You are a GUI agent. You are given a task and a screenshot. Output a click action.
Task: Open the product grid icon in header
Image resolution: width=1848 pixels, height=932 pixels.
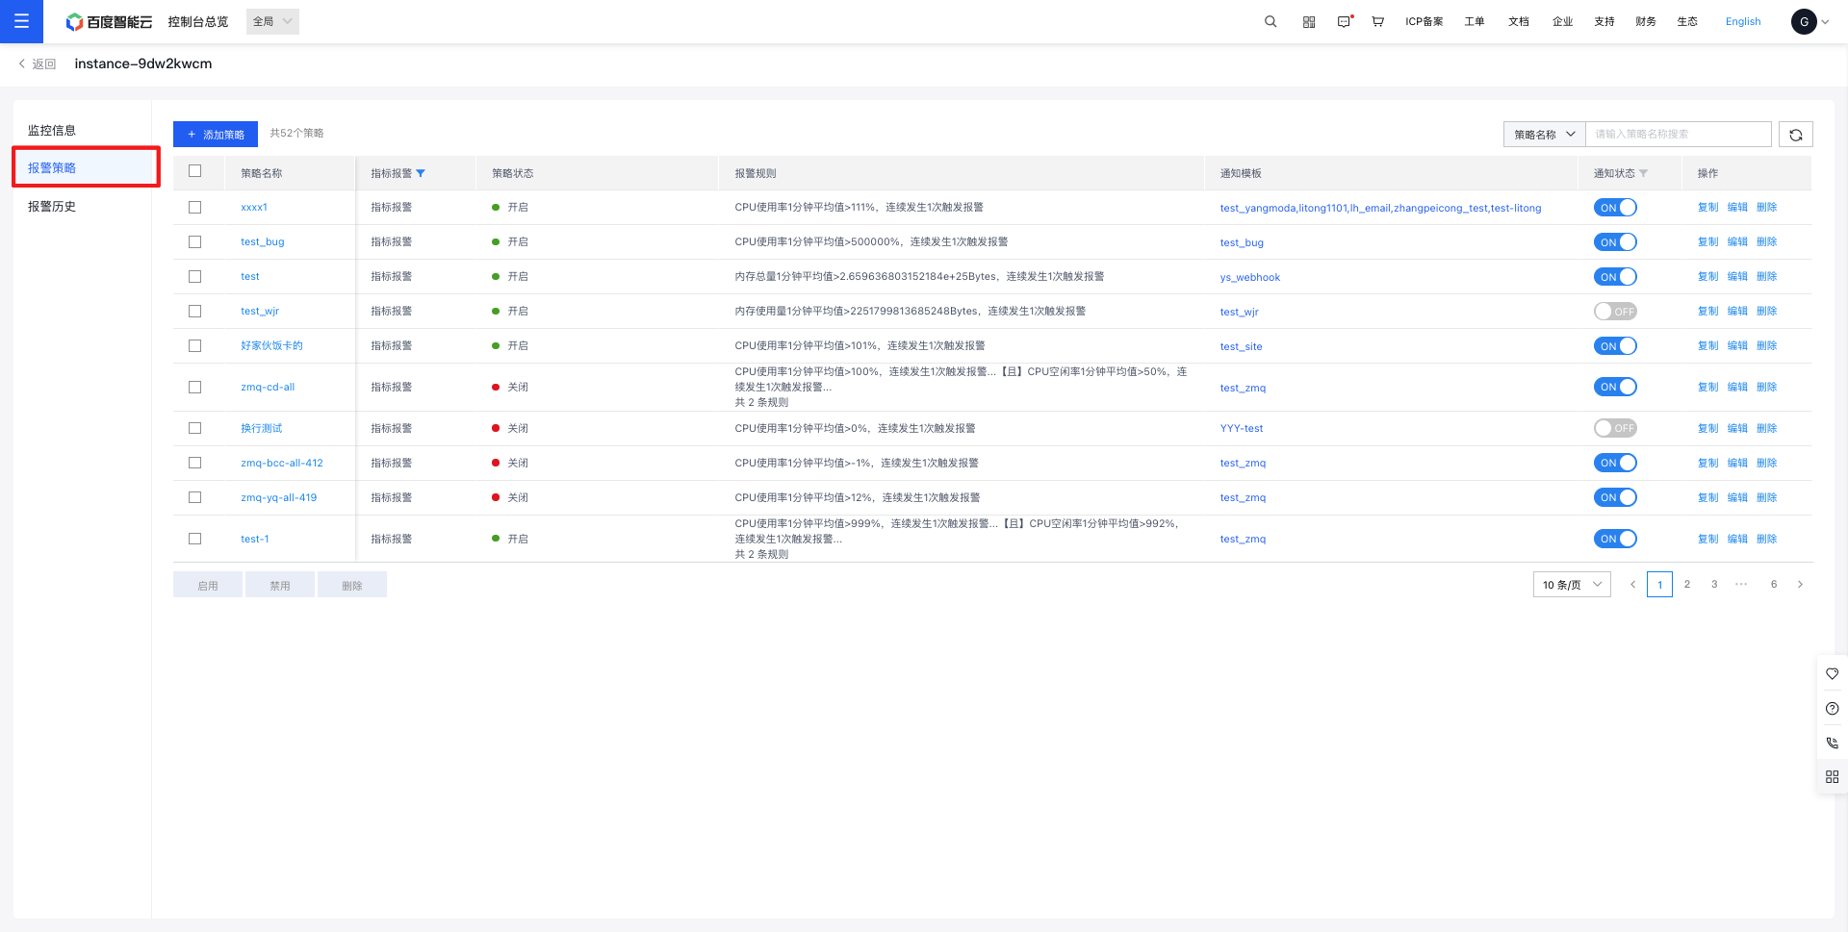(x=1309, y=21)
